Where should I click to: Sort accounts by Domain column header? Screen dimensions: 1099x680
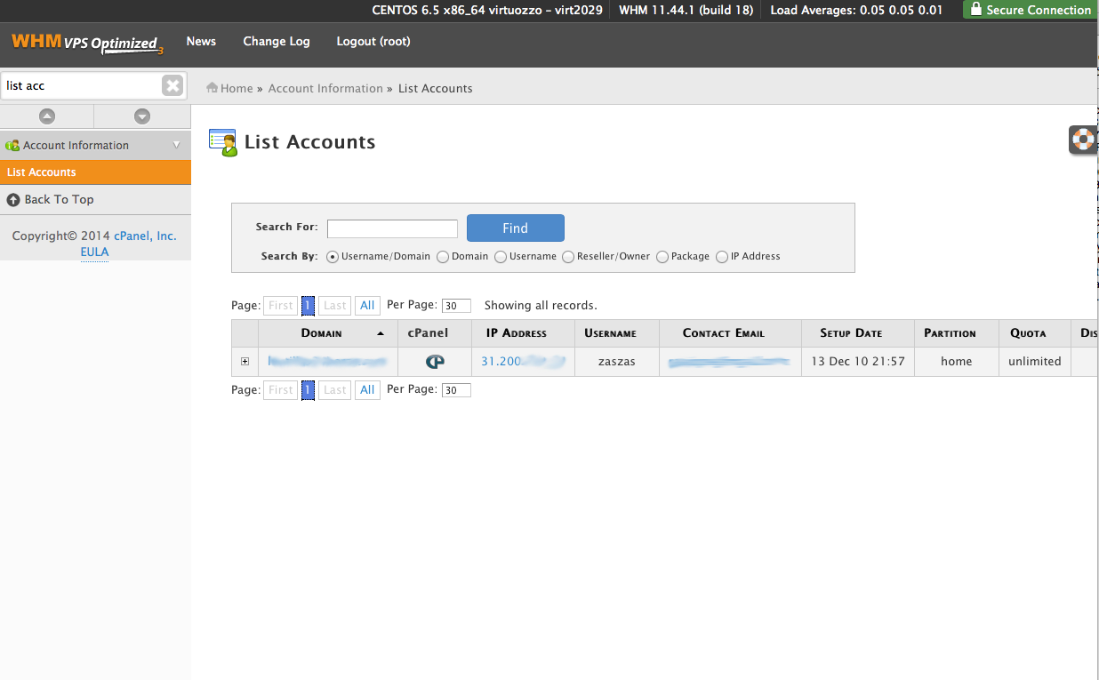tap(322, 333)
